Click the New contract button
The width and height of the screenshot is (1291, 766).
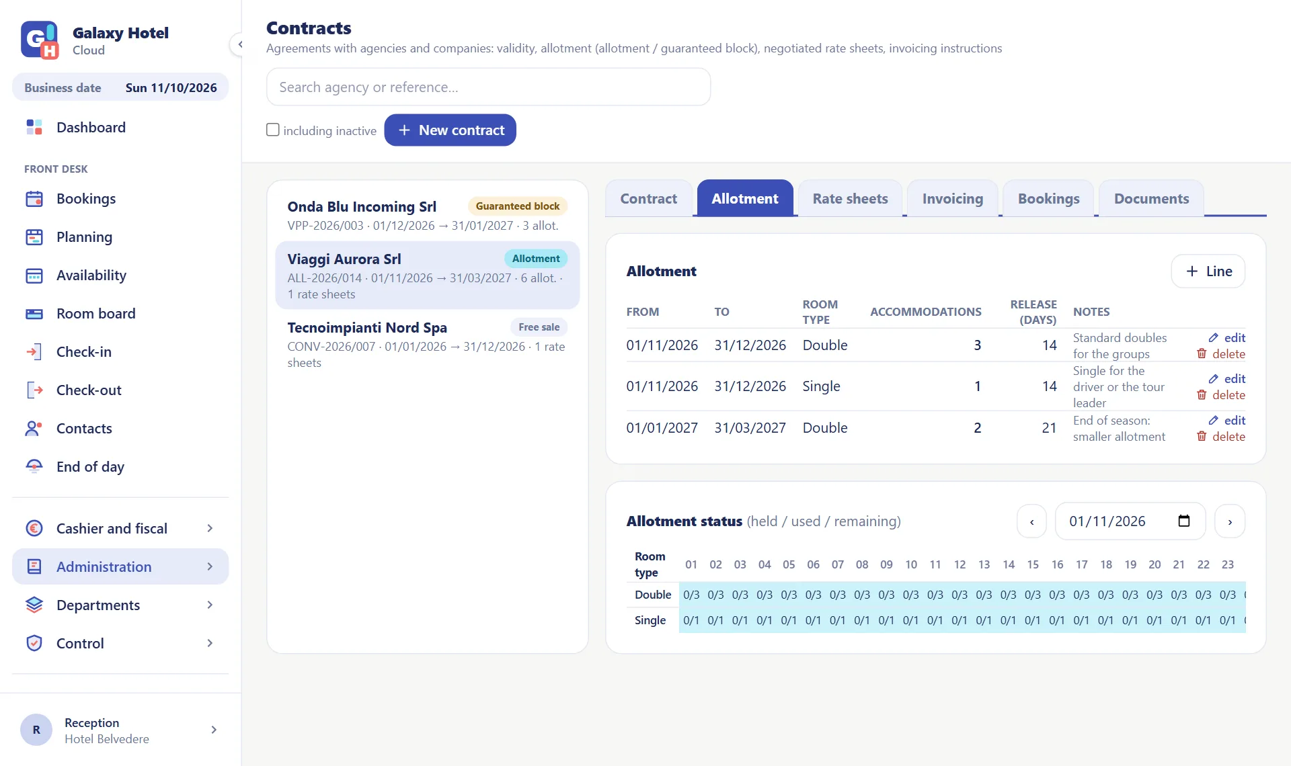click(450, 130)
